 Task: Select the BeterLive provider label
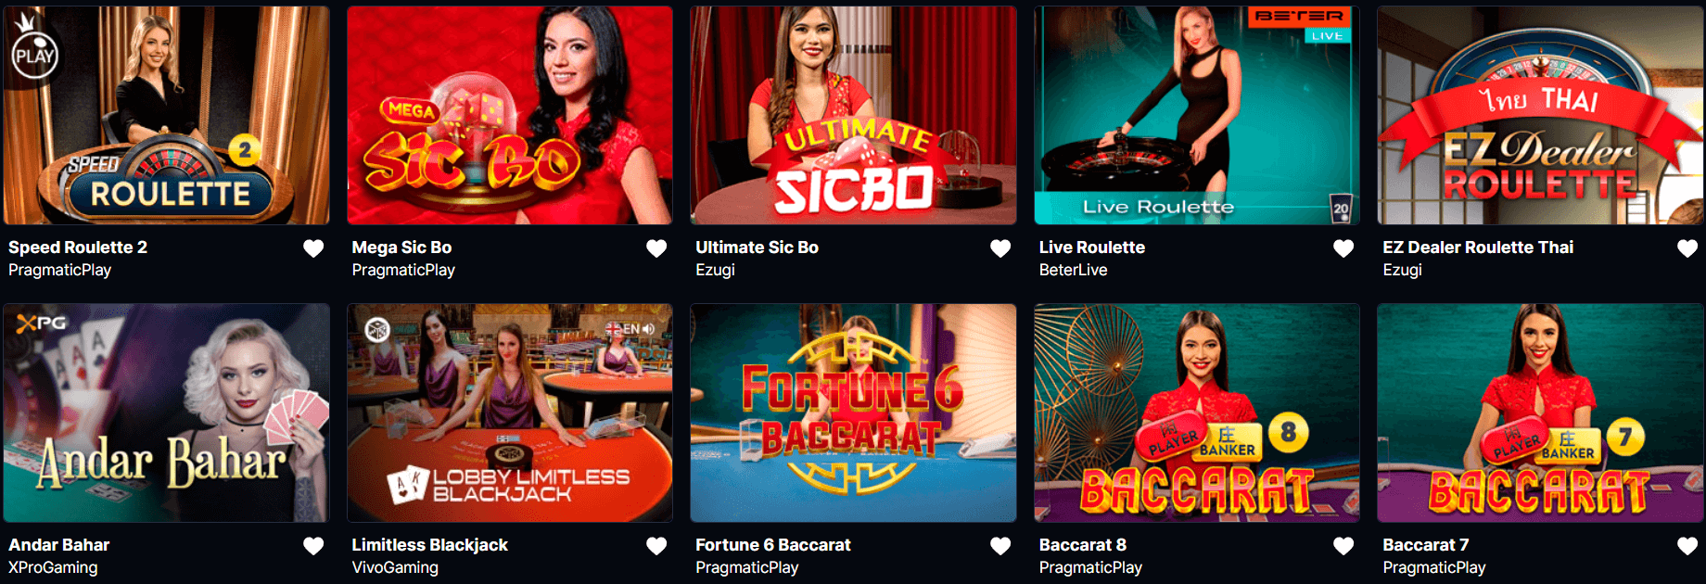click(x=1073, y=270)
